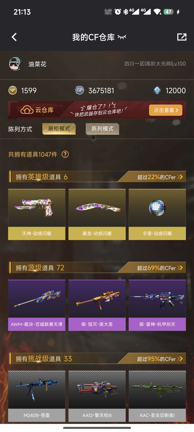
Task: Expand 源级道具 via 超过69%的CFer arrows
Action: coord(180,268)
